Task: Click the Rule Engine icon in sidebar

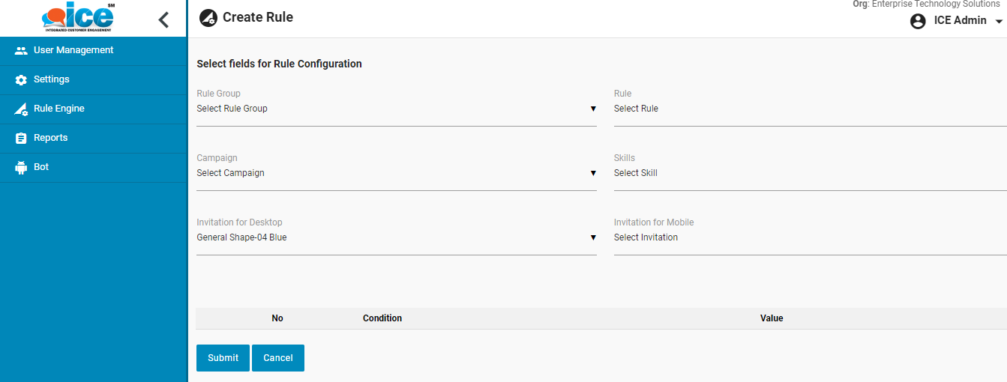Action: tap(21, 109)
